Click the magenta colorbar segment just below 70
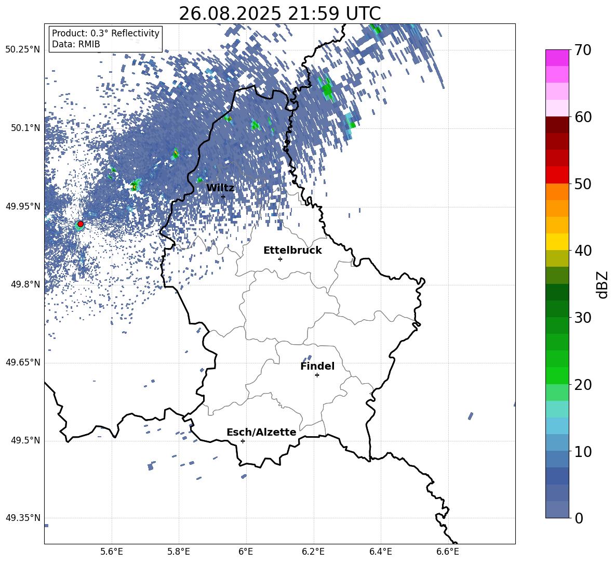 (x=557, y=58)
